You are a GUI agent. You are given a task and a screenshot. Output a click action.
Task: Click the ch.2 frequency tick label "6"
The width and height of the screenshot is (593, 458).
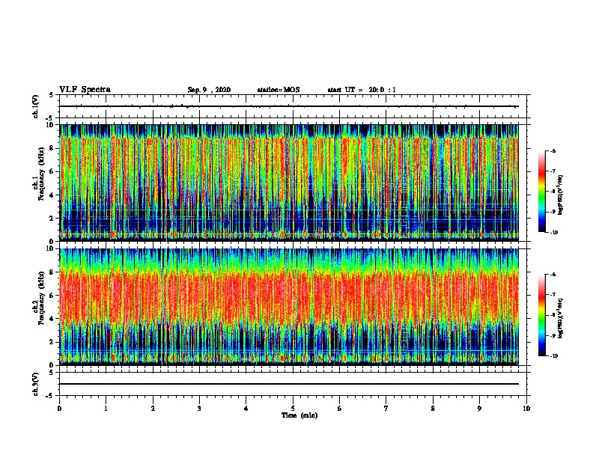click(52, 296)
